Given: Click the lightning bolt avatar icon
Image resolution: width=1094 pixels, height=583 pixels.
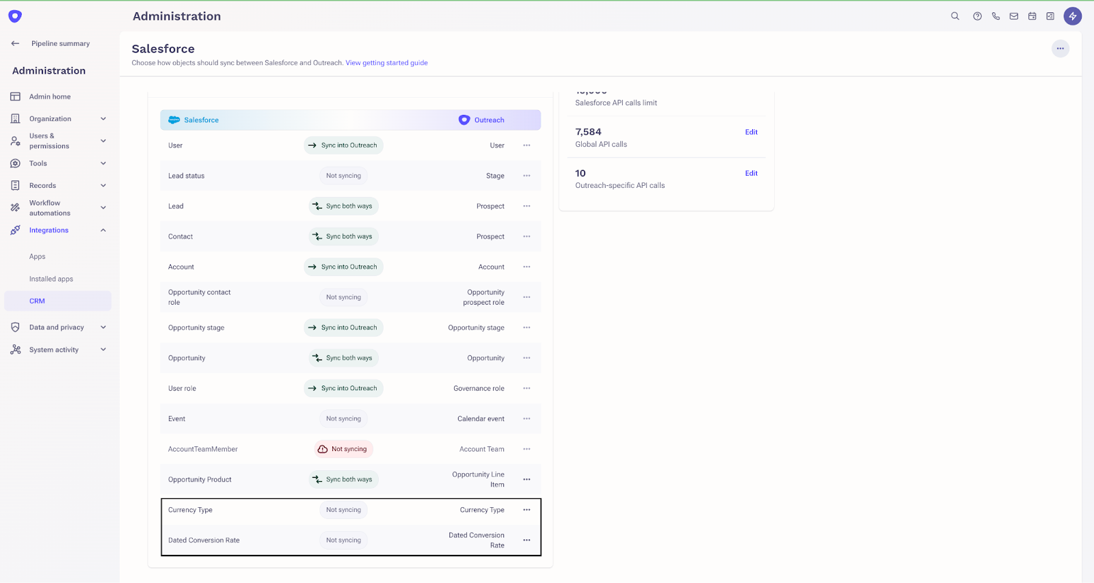Looking at the screenshot, I should click(1073, 16).
